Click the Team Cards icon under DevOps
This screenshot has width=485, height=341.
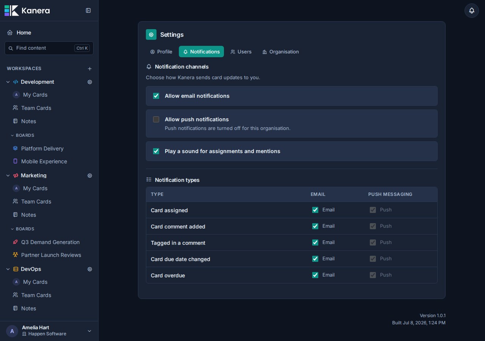[15, 295]
